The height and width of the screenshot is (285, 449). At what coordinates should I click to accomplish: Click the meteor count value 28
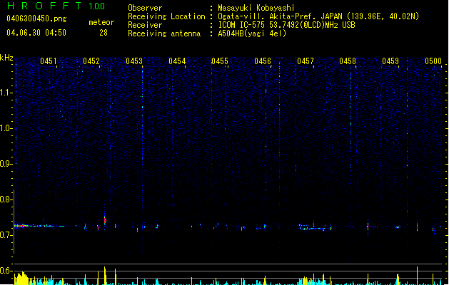[104, 33]
